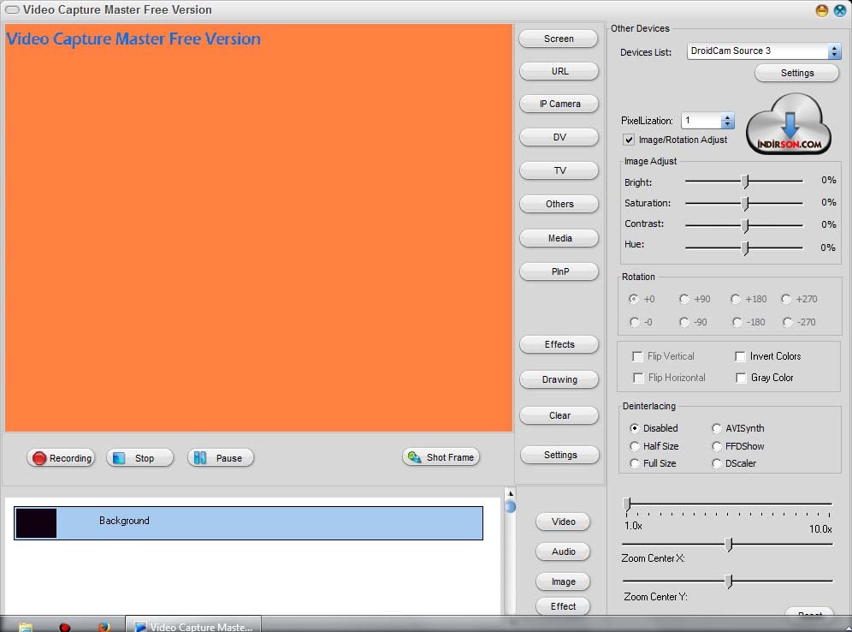The height and width of the screenshot is (632, 852).
Task: Enable the Invert Colors checkbox
Action: (740, 356)
